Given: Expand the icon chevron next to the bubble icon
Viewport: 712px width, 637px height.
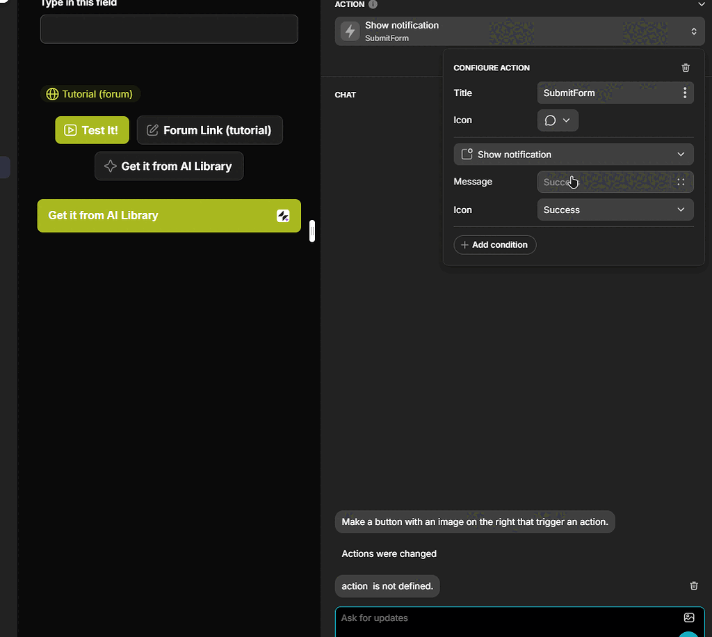Looking at the screenshot, I should (567, 120).
